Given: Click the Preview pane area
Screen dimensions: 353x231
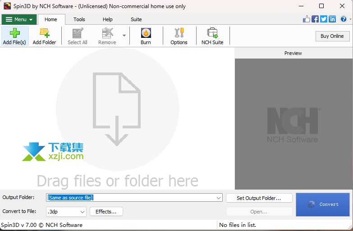Looking at the screenshot, I should [293, 124].
